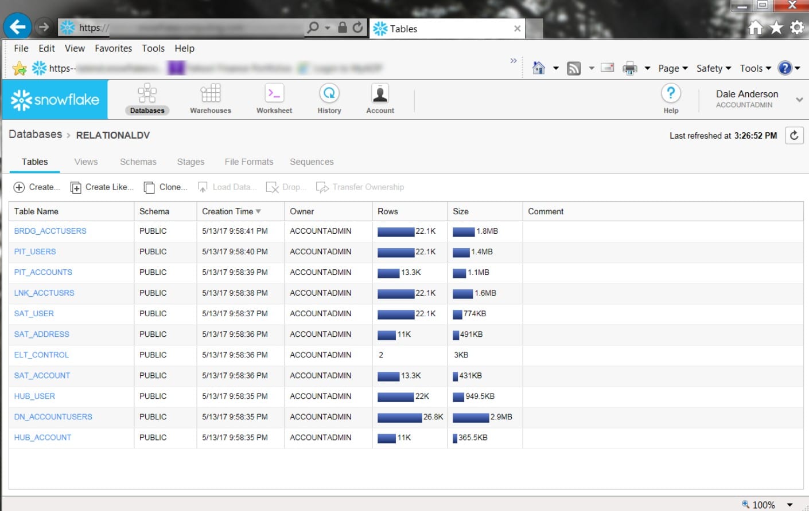
Task: Open the ELT_CONTROL table link
Action: pos(41,355)
